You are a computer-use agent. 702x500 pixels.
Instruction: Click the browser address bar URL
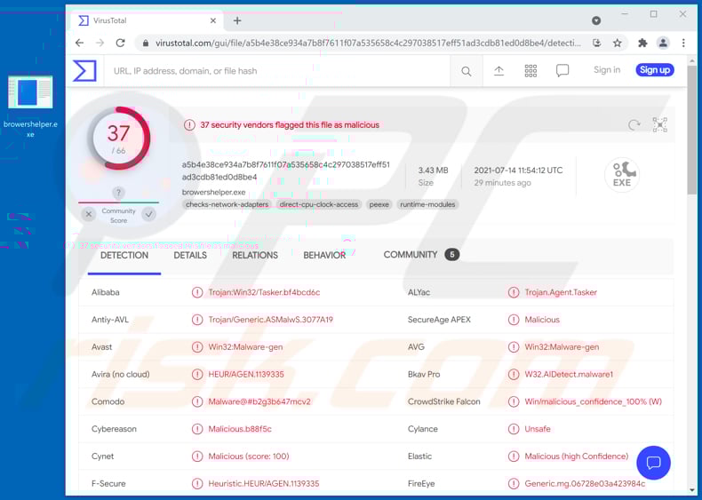tap(368, 44)
